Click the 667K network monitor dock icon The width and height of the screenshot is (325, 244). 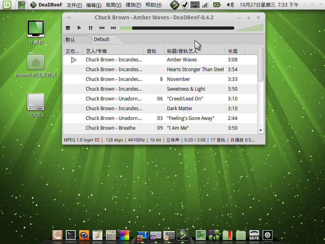coord(254,235)
